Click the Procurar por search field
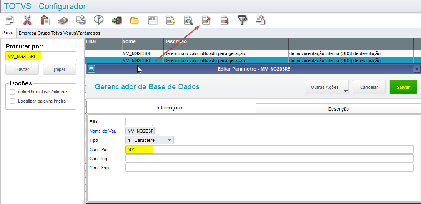This screenshot has height=204, width=421. [x=41, y=56]
